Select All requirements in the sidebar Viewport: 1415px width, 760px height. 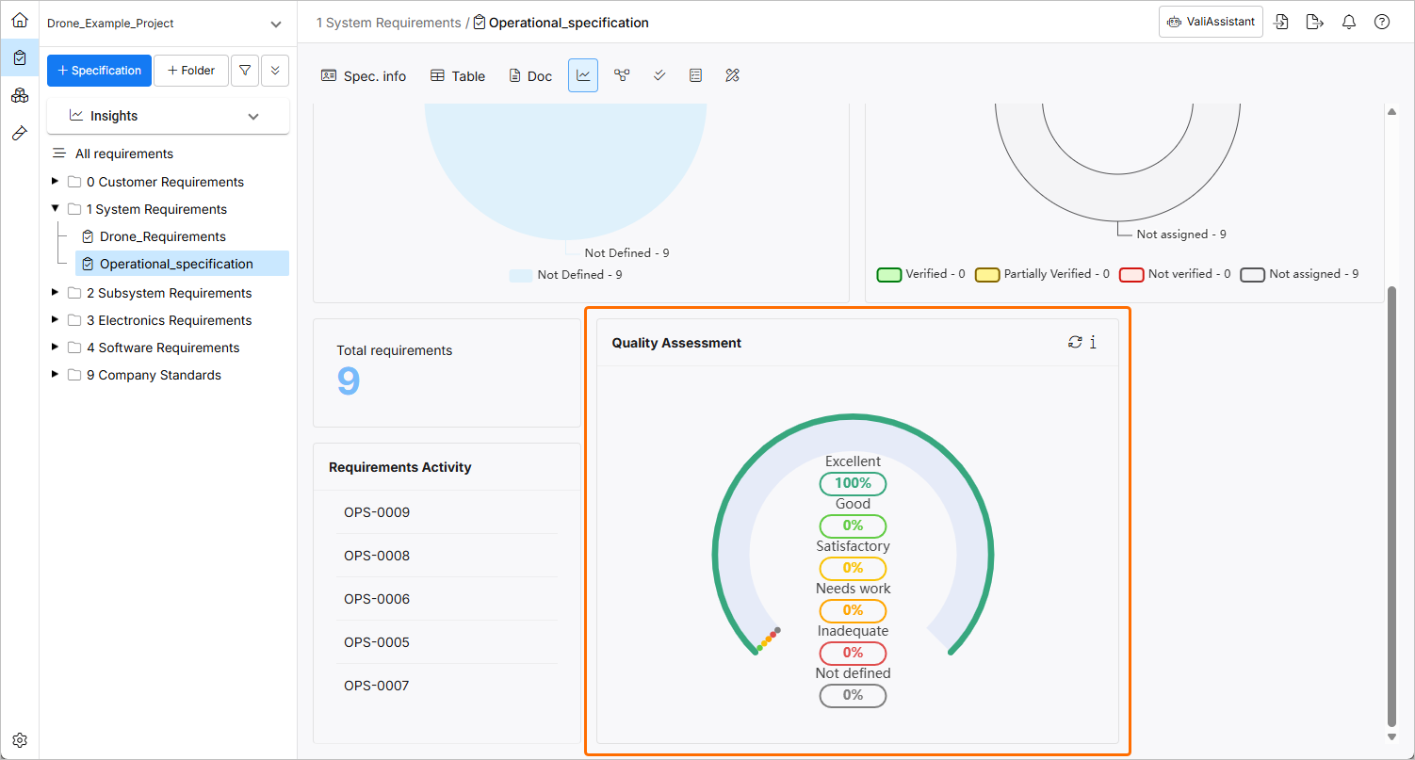coord(124,154)
